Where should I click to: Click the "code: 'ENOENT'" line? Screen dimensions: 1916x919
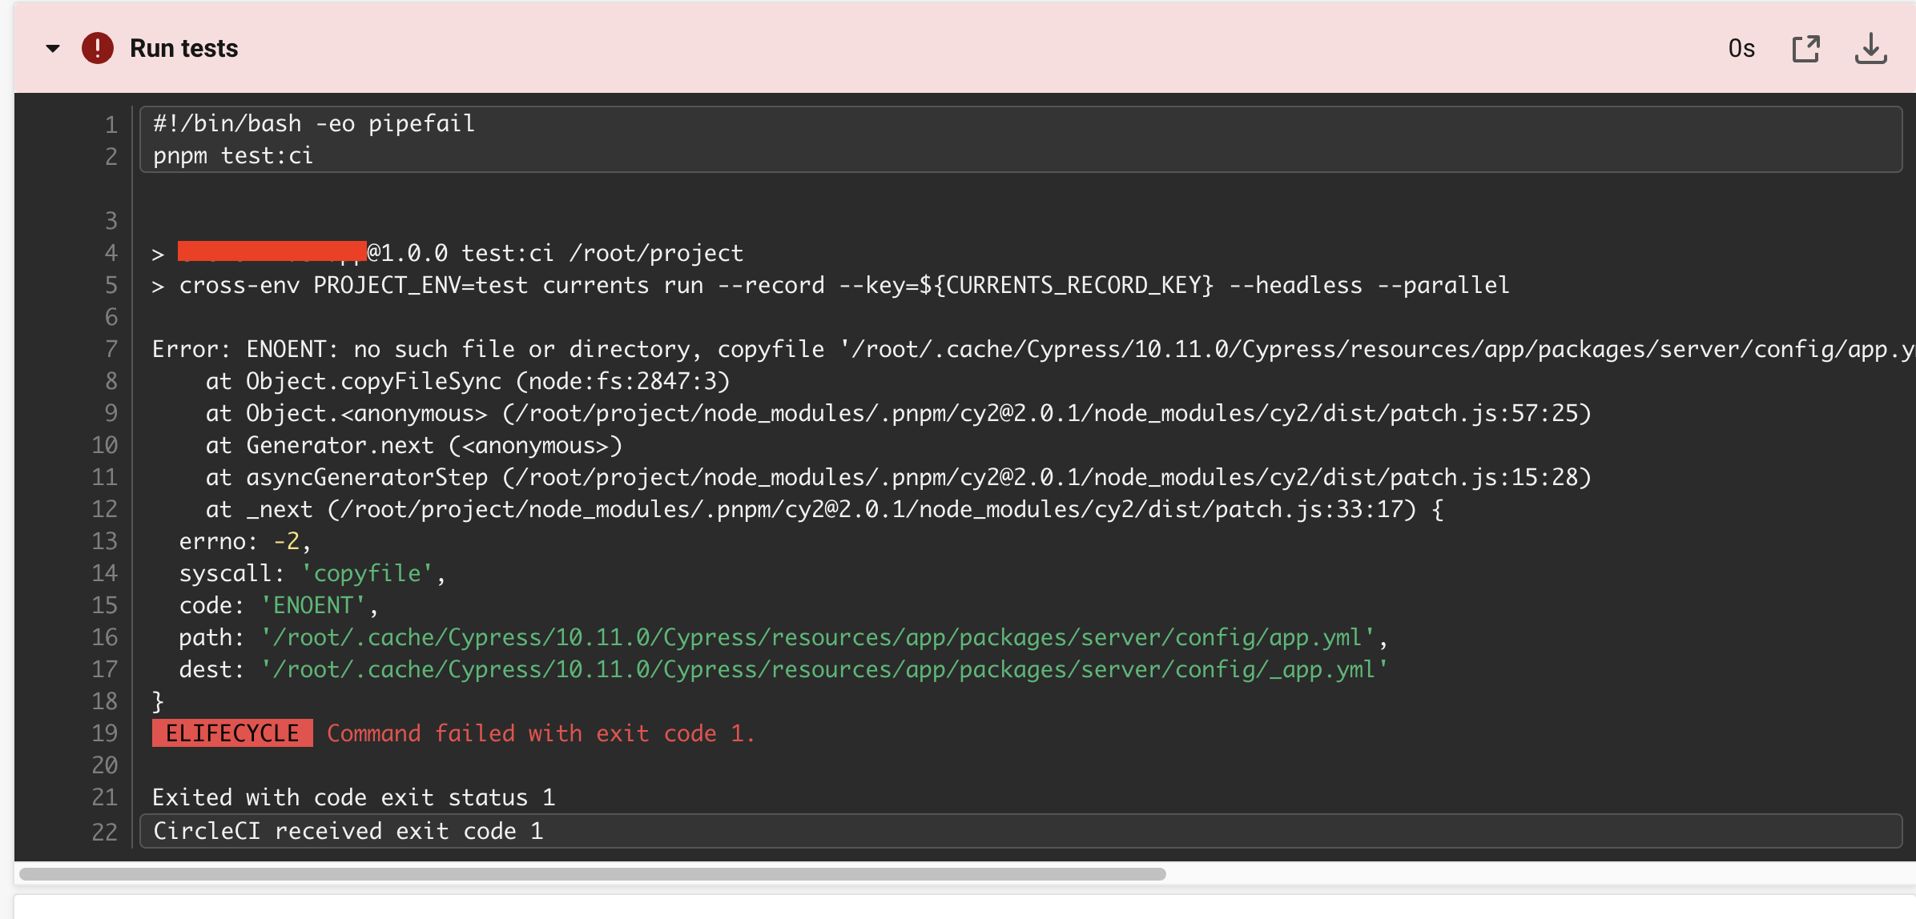click(x=279, y=605)
